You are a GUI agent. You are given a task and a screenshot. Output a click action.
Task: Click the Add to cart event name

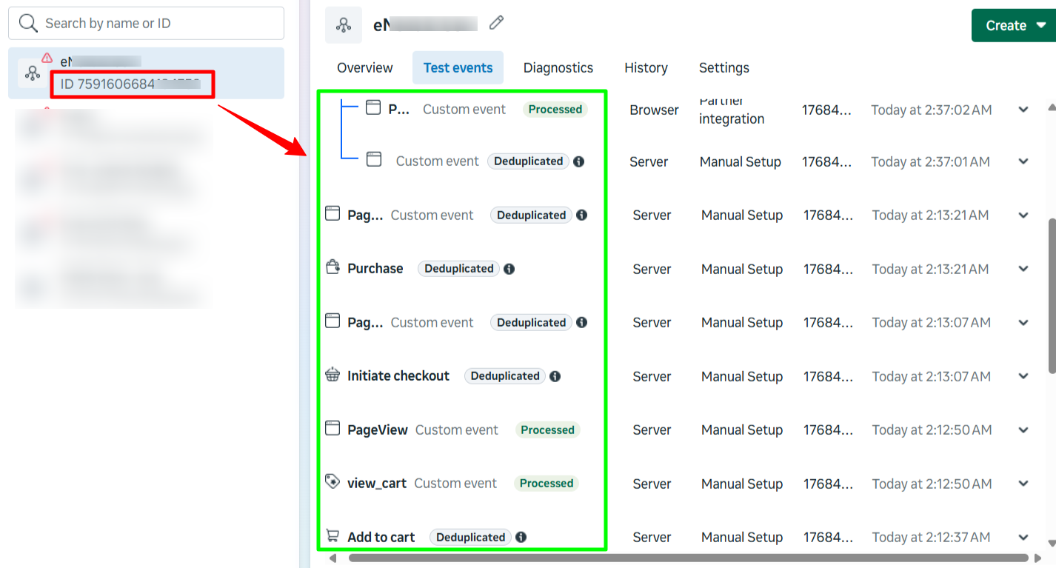pyautogui.click(x=381, y=538)
